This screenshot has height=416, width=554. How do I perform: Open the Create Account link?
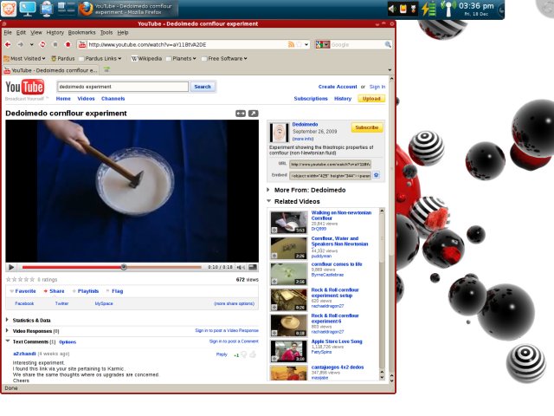click(338, 87)
